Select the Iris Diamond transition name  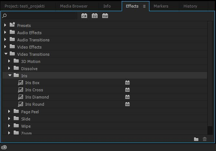(x=37, y=97)
